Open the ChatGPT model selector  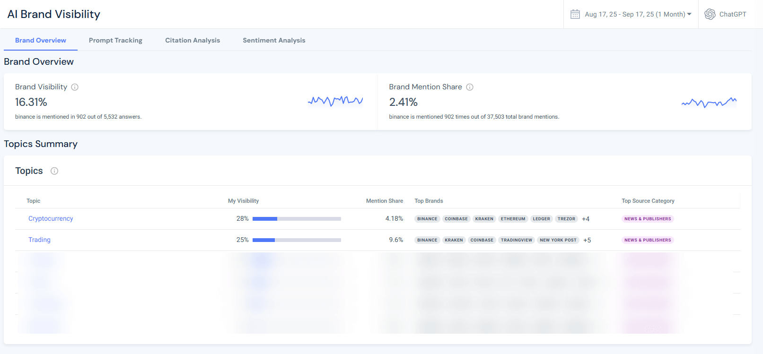coord(726,14)
